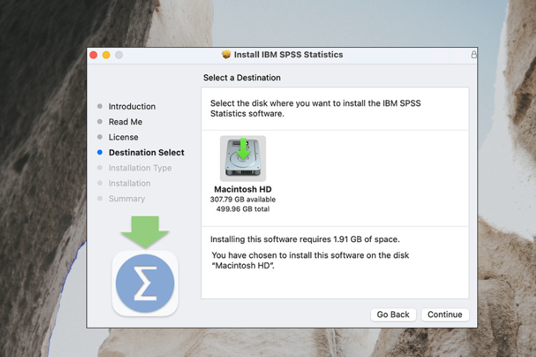The width and height of the screenshot is (536, 357).
Task: Select the Macintosh HD disk icon
Action: coord(243,159)
